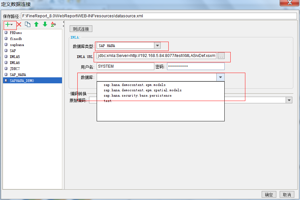Move the connection down in the list
Viewport: 300px width, 200px height.
pyautogui.click(x=45, y=24)
